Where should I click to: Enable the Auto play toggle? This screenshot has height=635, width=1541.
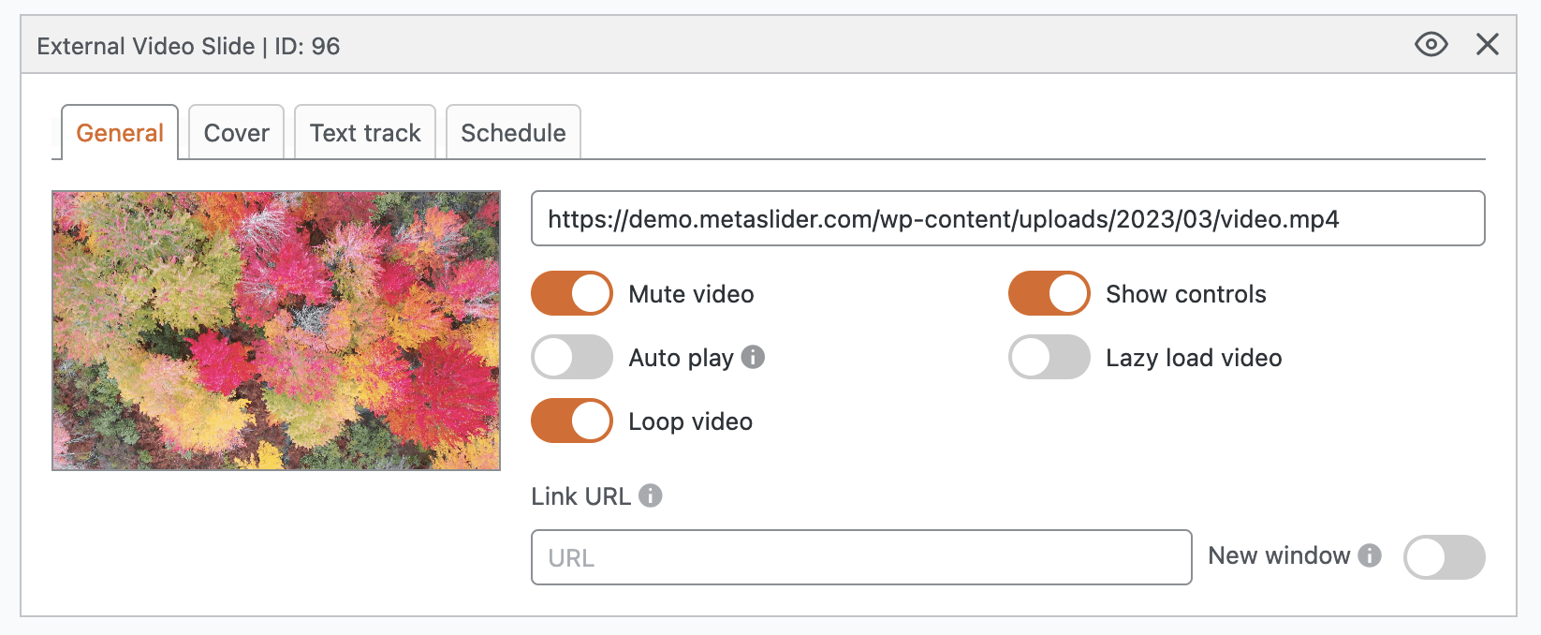click(x=572, y=358)
